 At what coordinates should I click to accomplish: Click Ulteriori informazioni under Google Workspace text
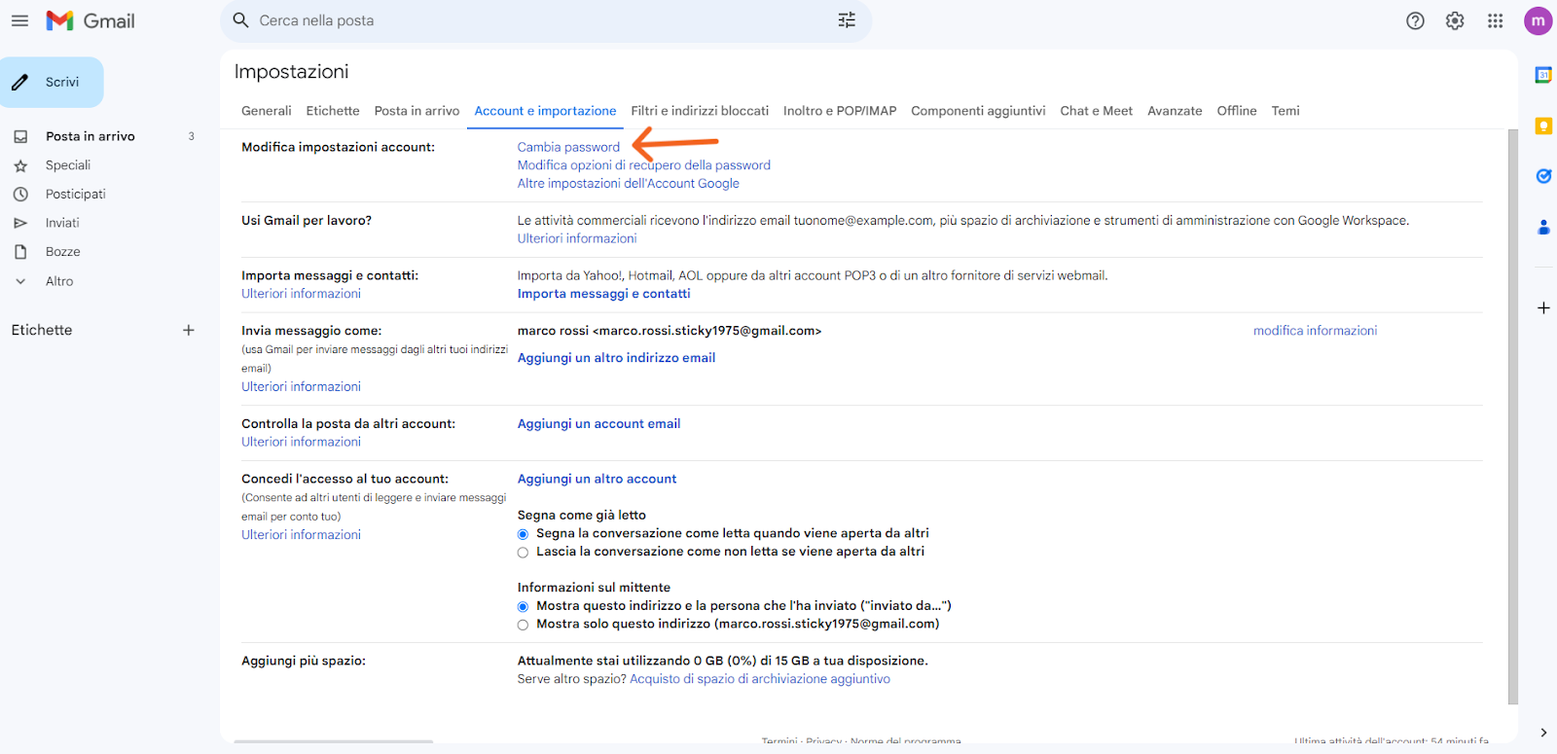pos(577,238)
